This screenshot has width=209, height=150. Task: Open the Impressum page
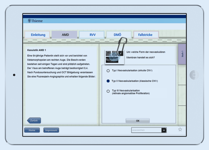[x=51, y=130]
